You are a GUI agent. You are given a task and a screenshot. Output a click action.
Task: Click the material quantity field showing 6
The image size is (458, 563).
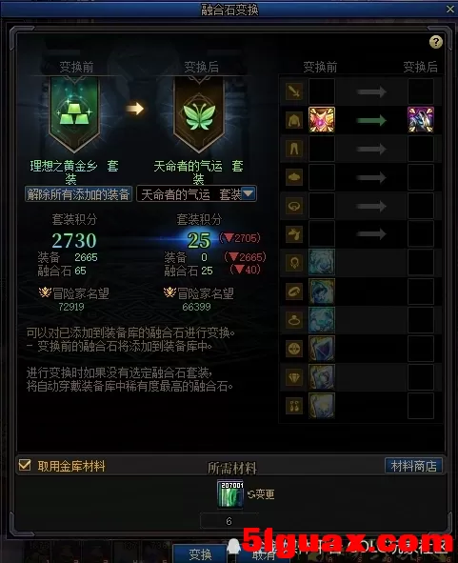pyautogui.click(x=229, y=521)
